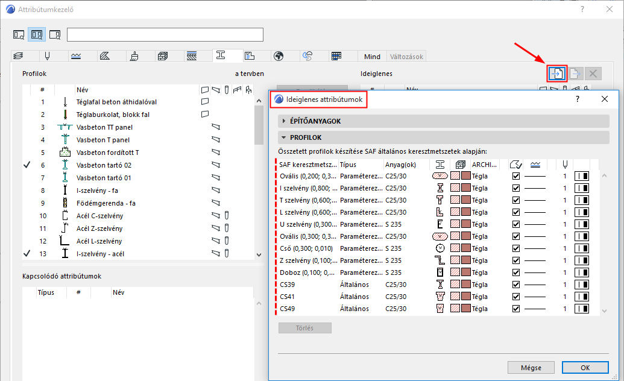Click the wall usage column header icon
624x381 pixels.
pyautogui.click(x=205, y=90)
